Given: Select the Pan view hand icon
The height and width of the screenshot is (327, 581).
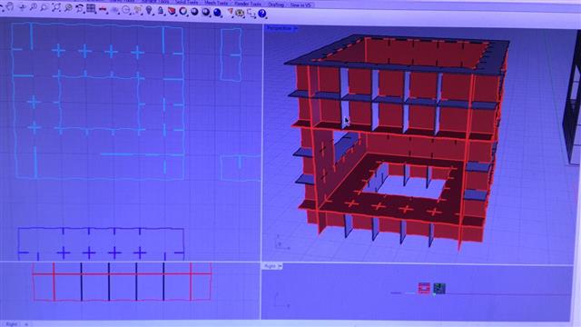Looking at the screenshot, I should 9,7.
